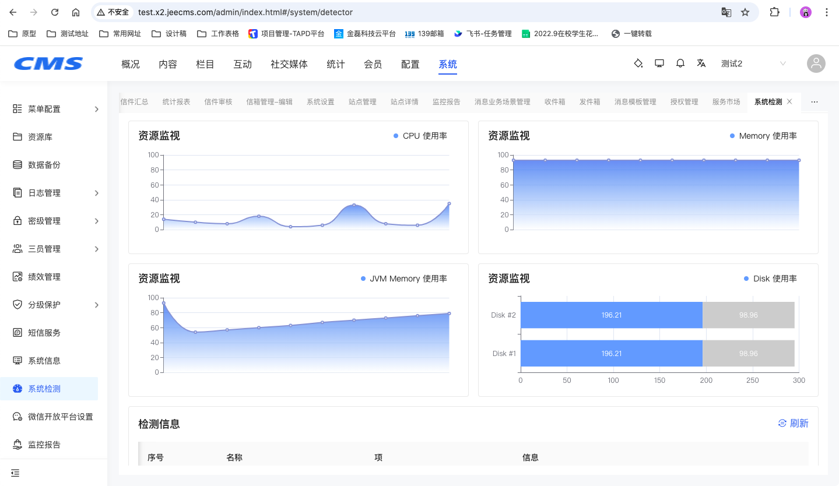This screenshot has height=486, width=839.
Task: Toggle CPU 使用率 legend series
Action: (420, 136)
